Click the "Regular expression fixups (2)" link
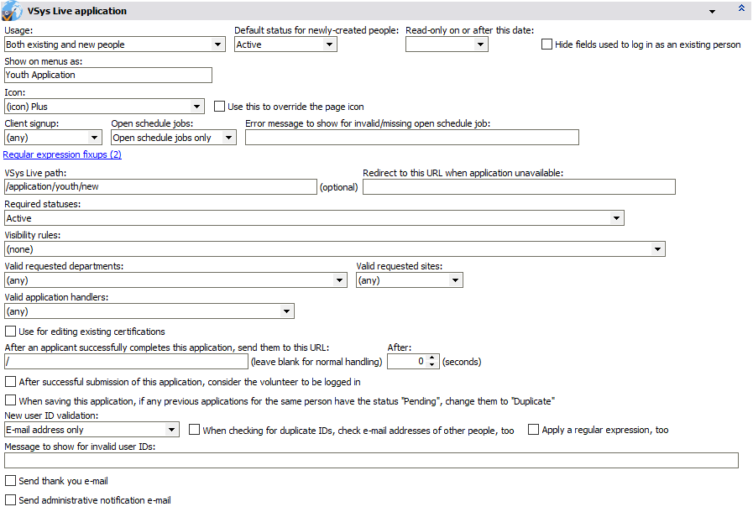The width and height of the screenshot is (753, 512). point(61,154)
